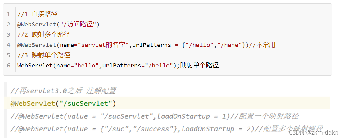This screenshot has width=343, height=138.
Task: Click the "/访问路径" string on line 2
Action: pyautogui.click(x=79, y=24)
